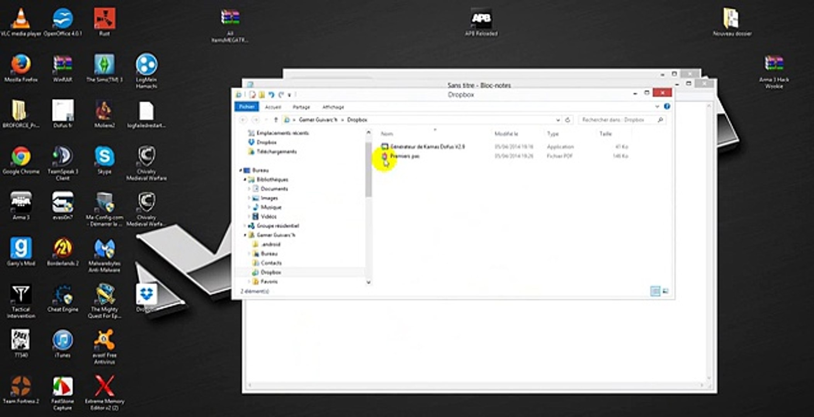
Task: Collapse the Gamer Guivarc'h tree node
Action: (x=245, y=235)
